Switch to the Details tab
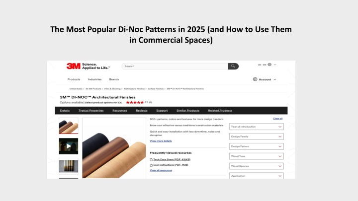 pyautogui.click(x=65, y=111)
